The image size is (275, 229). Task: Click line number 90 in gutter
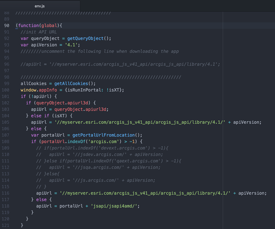tap(7, 26)
